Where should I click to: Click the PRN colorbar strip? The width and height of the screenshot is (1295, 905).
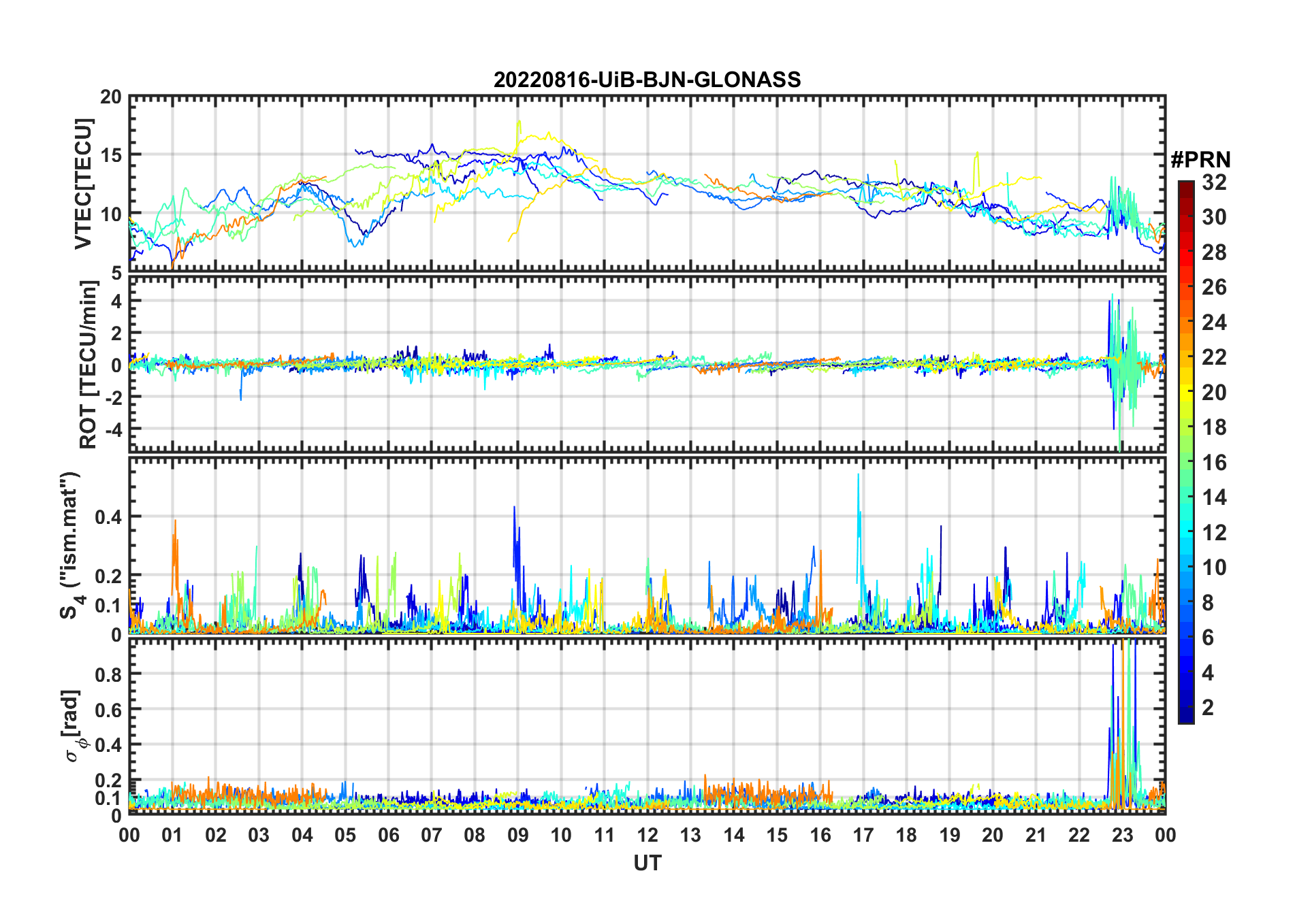[x=1186, y=452]
